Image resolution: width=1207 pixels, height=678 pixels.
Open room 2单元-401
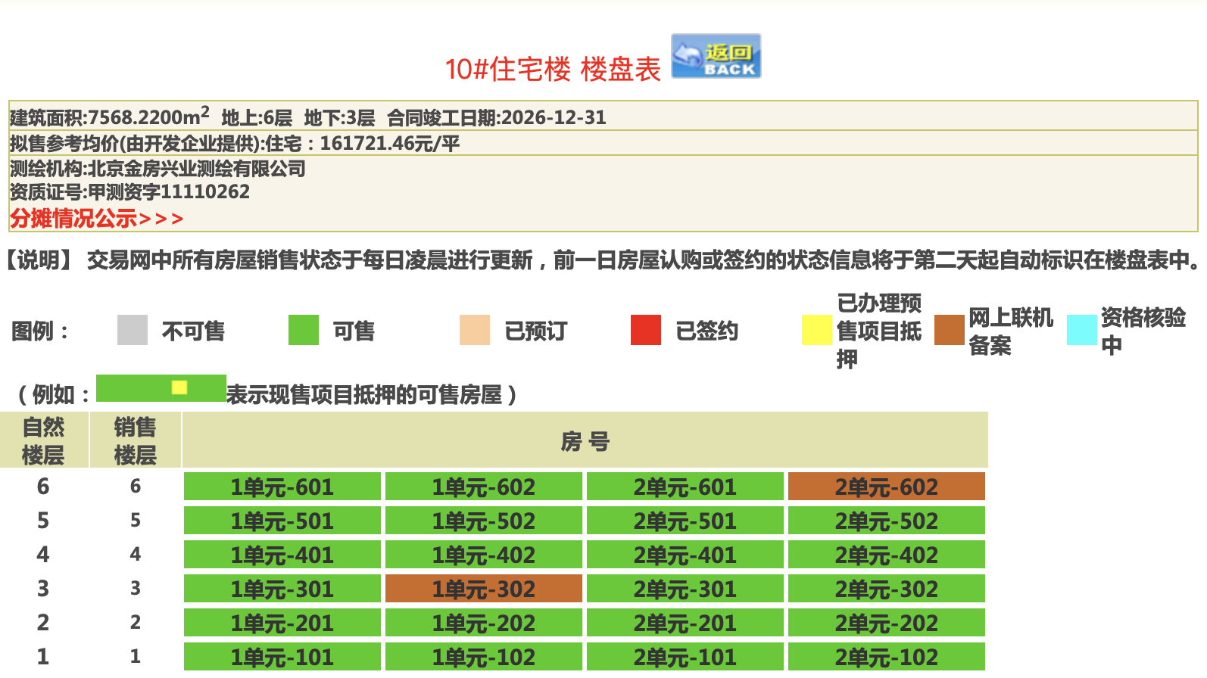pyautogui.click(x=685, y=555)
